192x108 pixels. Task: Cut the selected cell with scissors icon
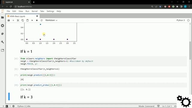click(x=18, y=20)
